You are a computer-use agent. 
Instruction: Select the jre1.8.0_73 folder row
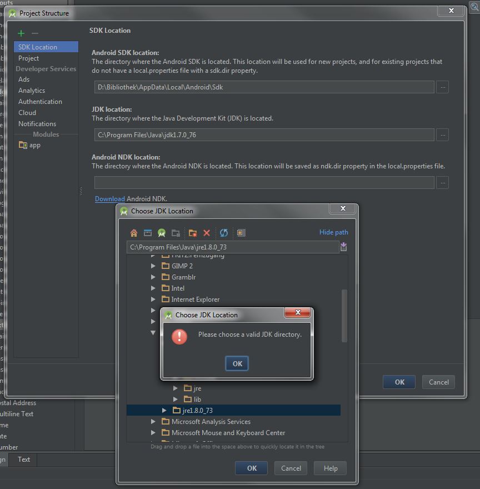coord(233,411)
